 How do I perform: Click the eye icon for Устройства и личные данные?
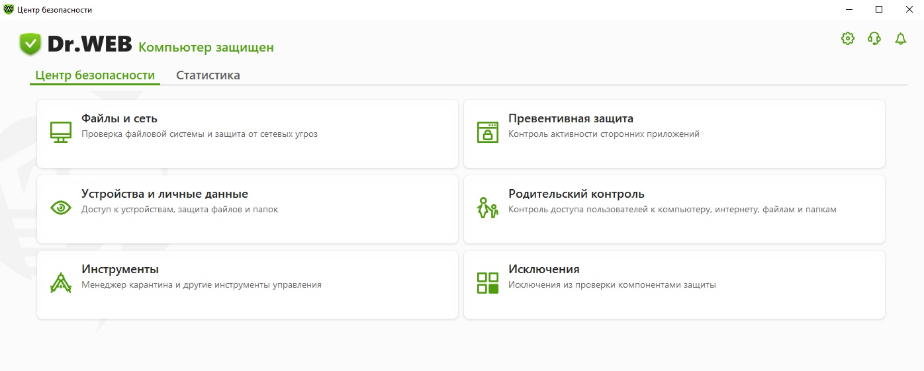coord(61,208)
